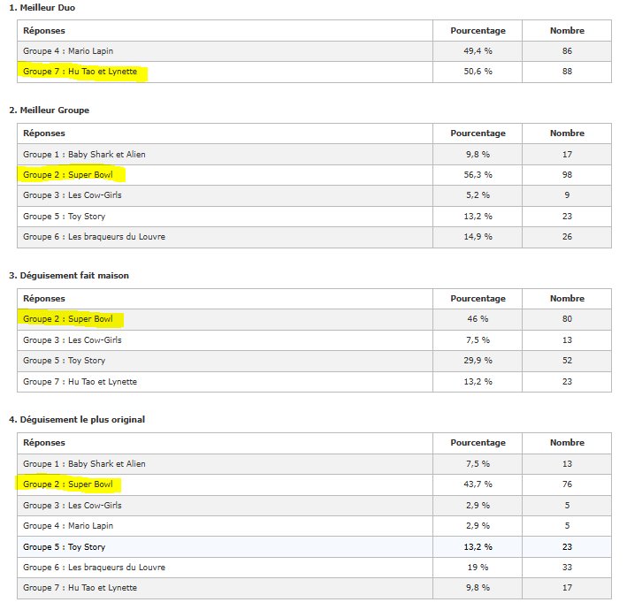Click the 50,6 % percentage cell

click(x=478, y=72)
